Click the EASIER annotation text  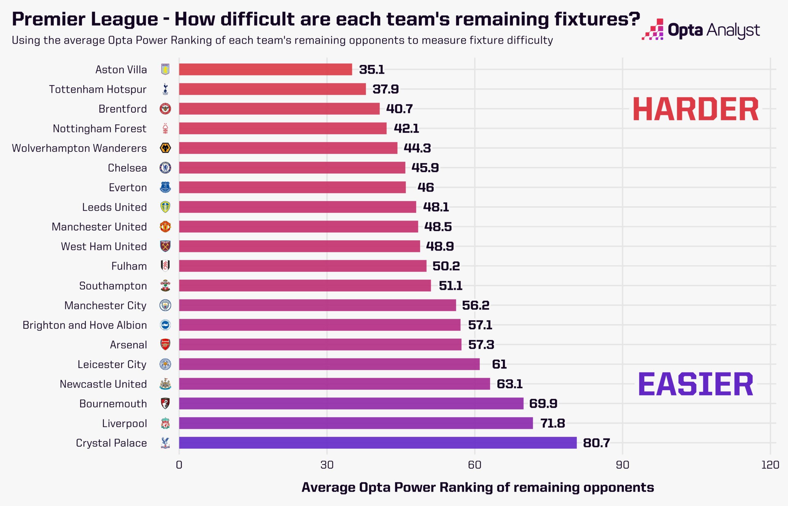(x=696, y=385)
